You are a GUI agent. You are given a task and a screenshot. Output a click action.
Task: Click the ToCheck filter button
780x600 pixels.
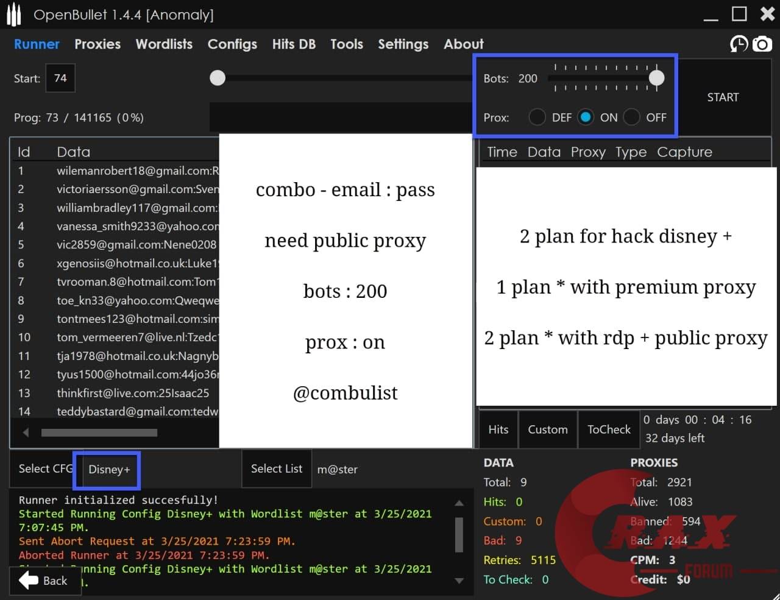pyautogui.click(x=609, y=429)
